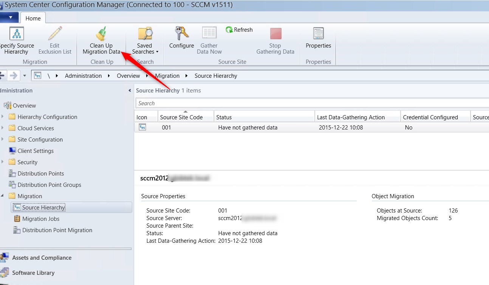Navigate to Administration via the breadcrumb
Screen dimensions: 489x285
click(83, 75)
